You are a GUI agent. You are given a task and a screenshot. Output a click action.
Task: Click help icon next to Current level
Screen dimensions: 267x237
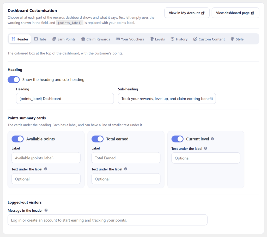(212, 139)
